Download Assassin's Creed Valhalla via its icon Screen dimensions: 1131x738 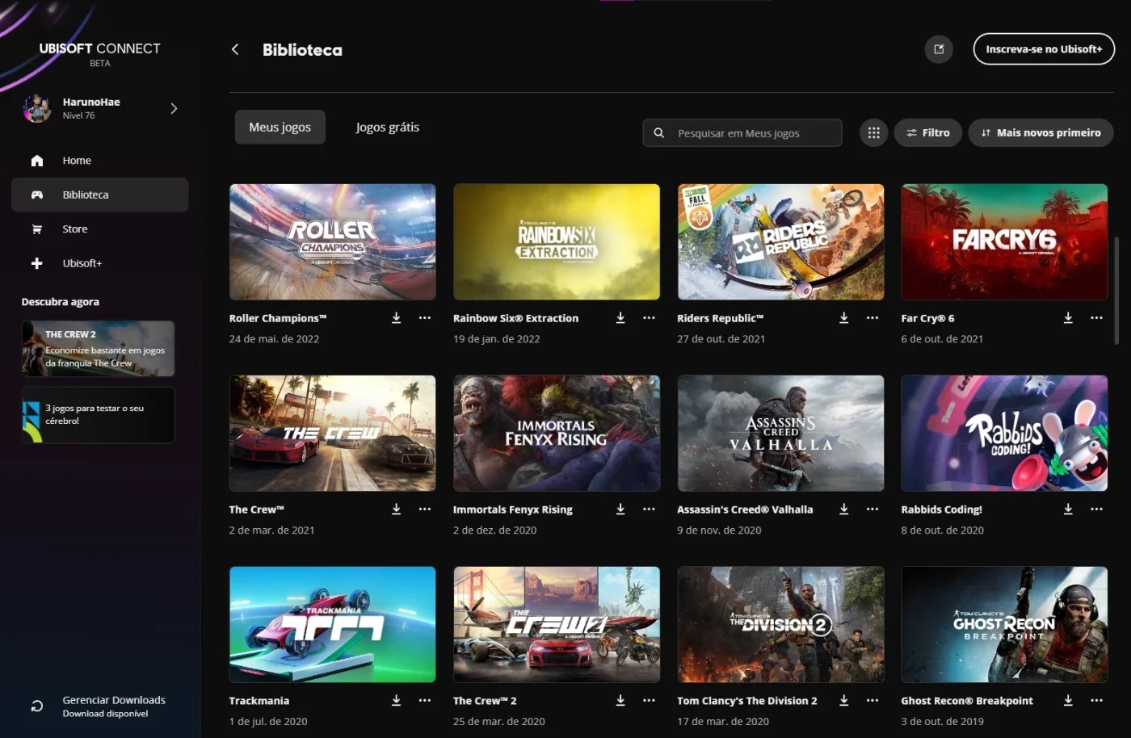(x=844, y=509)
